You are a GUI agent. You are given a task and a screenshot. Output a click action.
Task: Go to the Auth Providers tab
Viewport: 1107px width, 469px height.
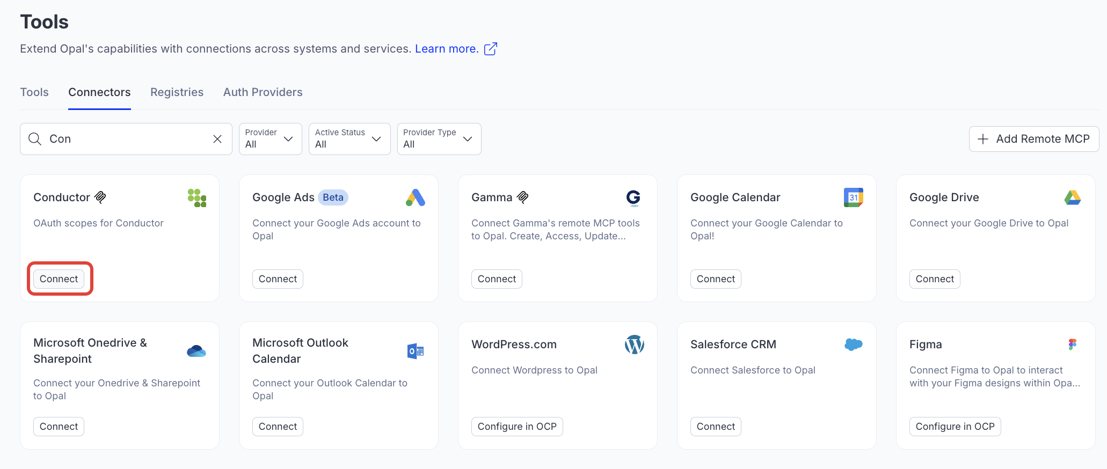[263, 92]
